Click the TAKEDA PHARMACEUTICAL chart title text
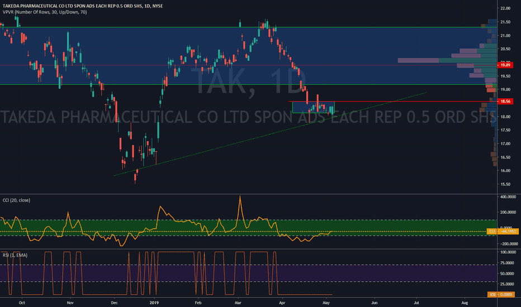 tap(83, 6)
